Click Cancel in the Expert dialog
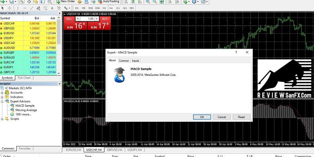This screenshot has width=314, height=157. coord(221,117)
